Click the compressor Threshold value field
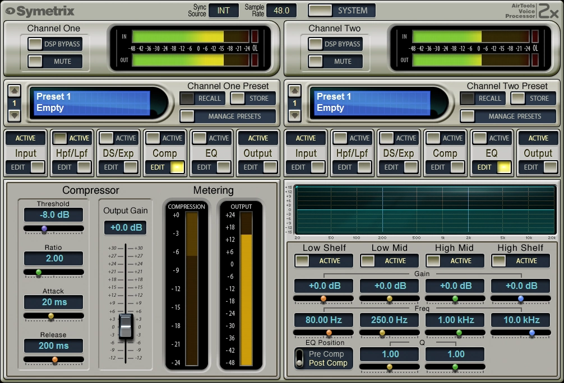The width and height of the screenshot is (564, 383). coord(54,215)
